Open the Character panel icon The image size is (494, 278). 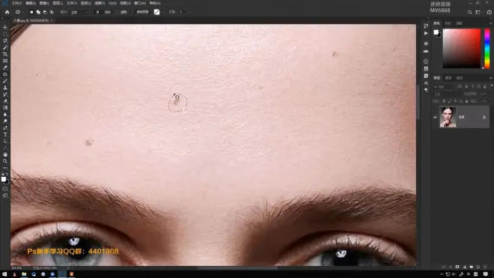click(x=426, y=83)
